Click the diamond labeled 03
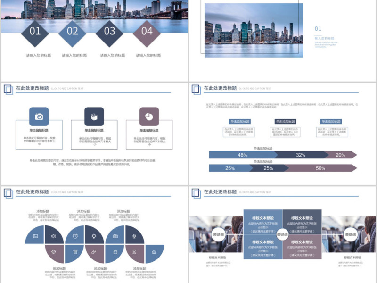This screenshot has width=377, height=283. tap(109, 32)
